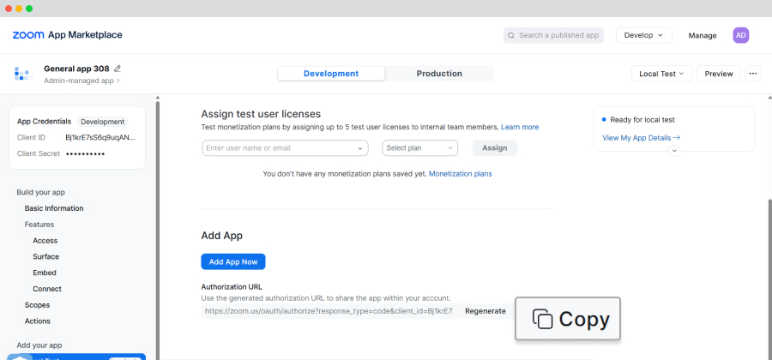Viewport: 772px width, 360px height.
Task: Open Actions in the sidebar
Action: click(38, 321)
